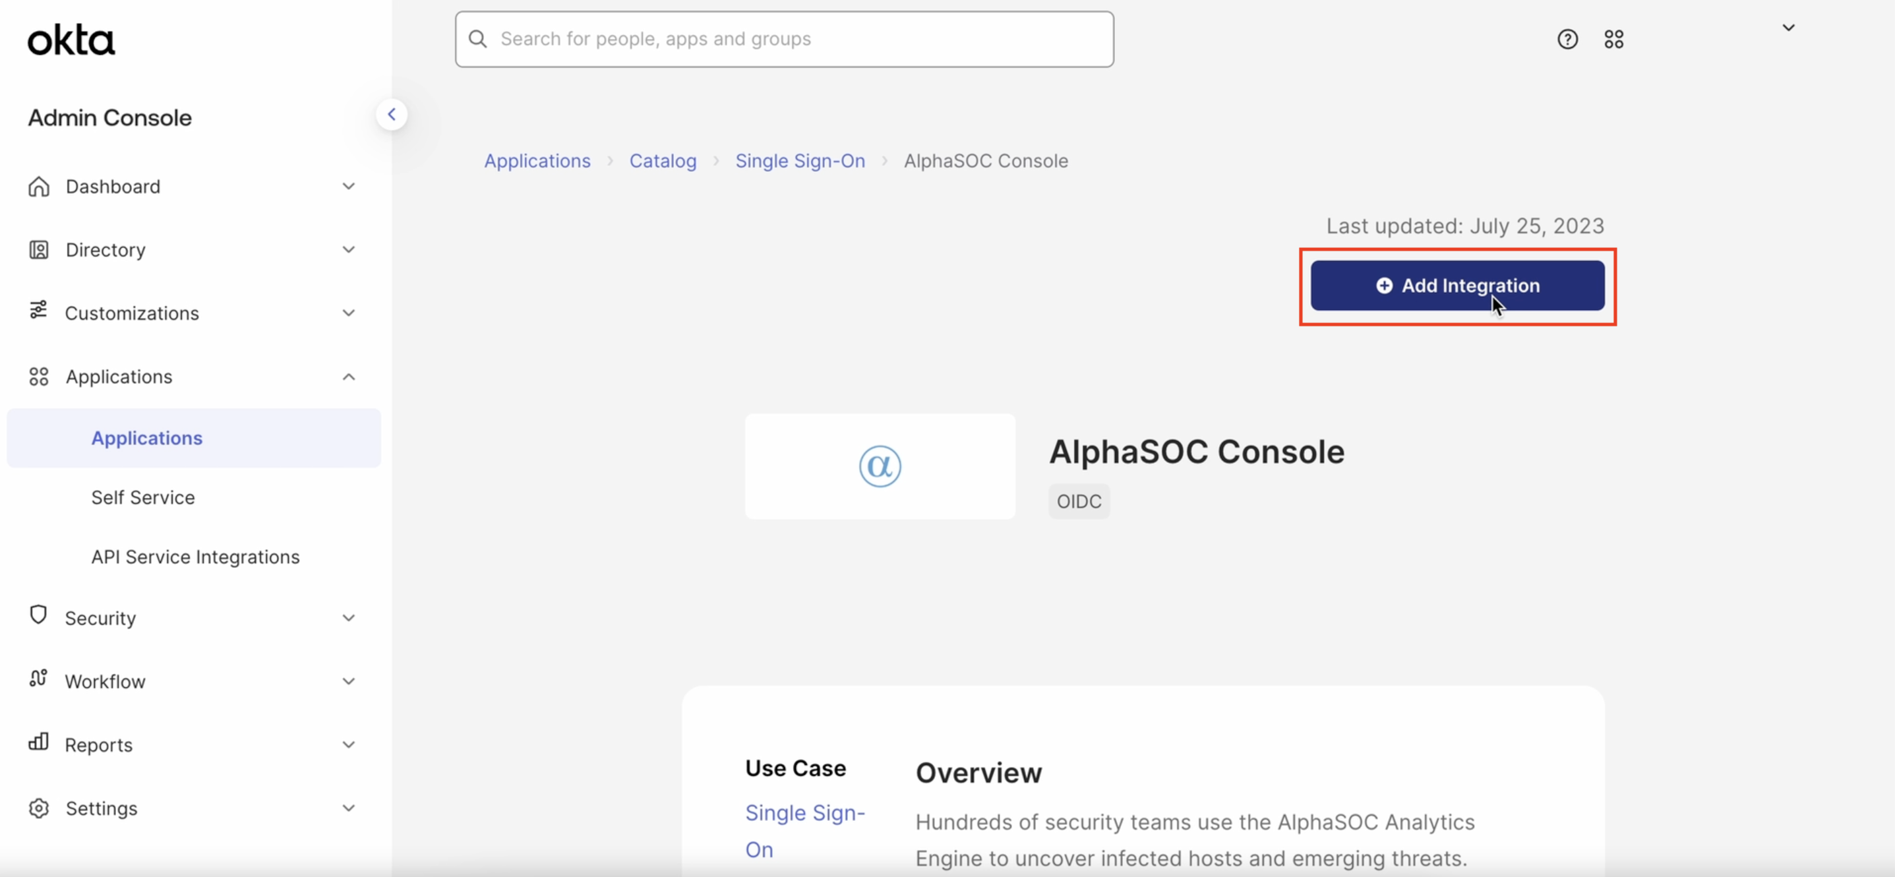Open API Service Integrations menu item

(195, 557)
